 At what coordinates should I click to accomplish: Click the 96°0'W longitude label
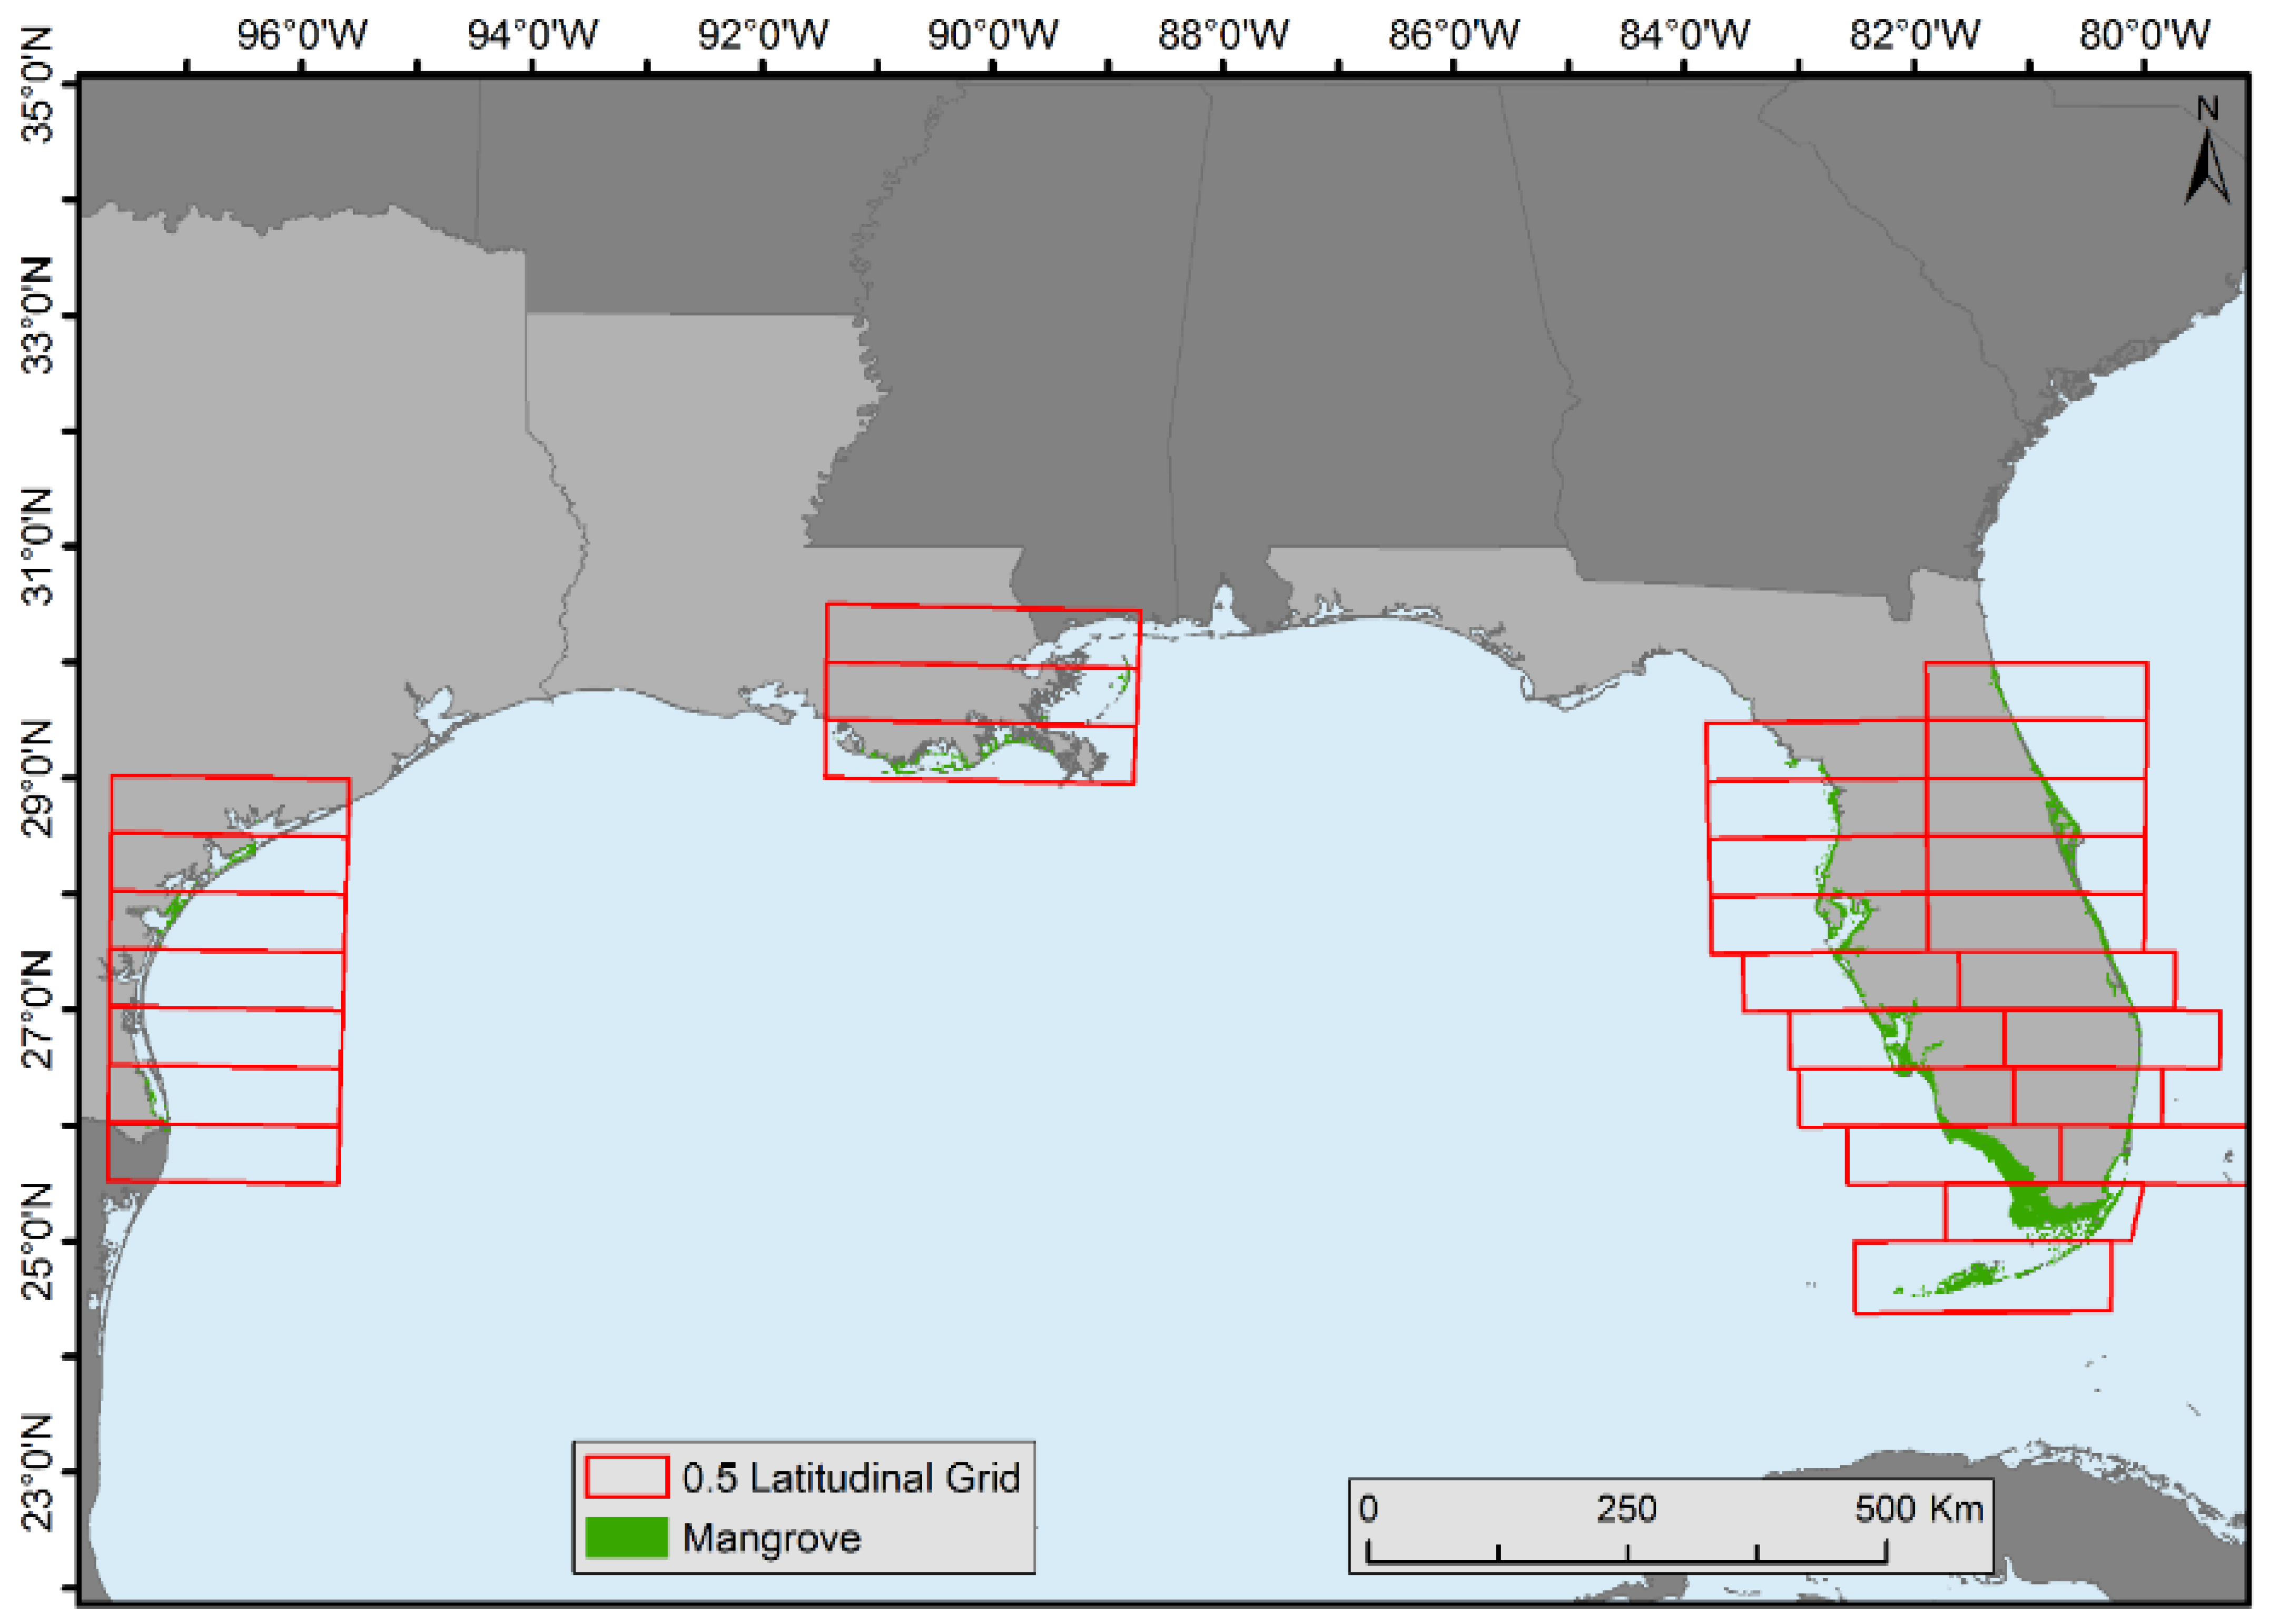click(x=302, y=36)
